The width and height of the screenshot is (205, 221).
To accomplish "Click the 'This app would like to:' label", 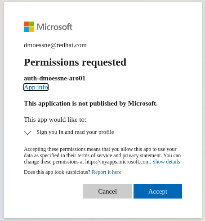I will point(55,119).
